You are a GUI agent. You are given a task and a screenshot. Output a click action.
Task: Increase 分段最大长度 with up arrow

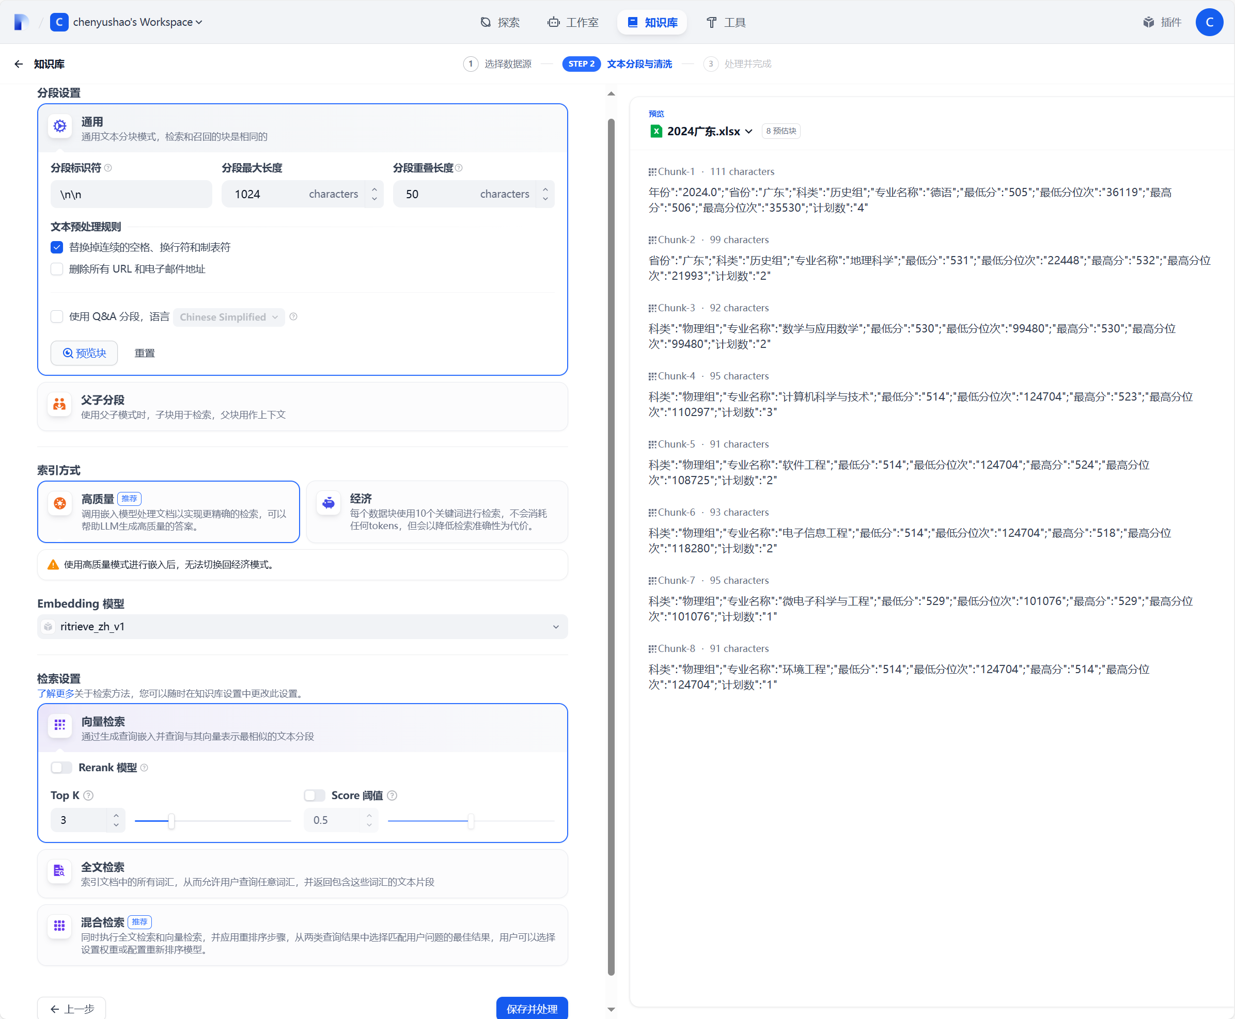374,189
